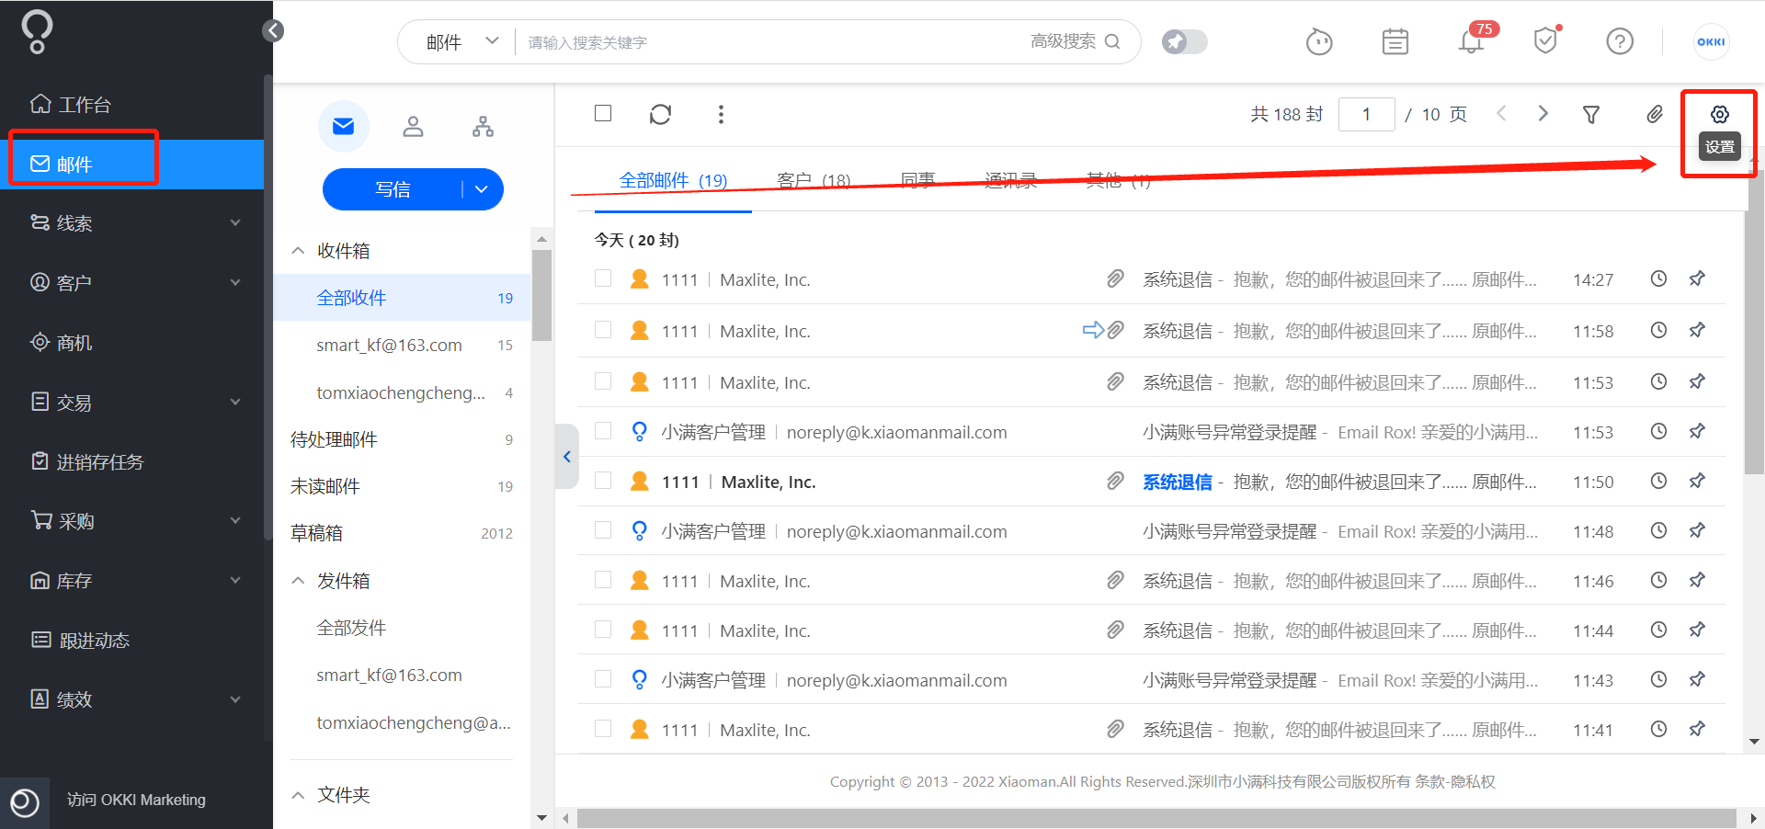The width and height of the screenshot is (1765, 829).
Task: Set reminder clock on 14:27 mail
Action: coord(1658,278)
